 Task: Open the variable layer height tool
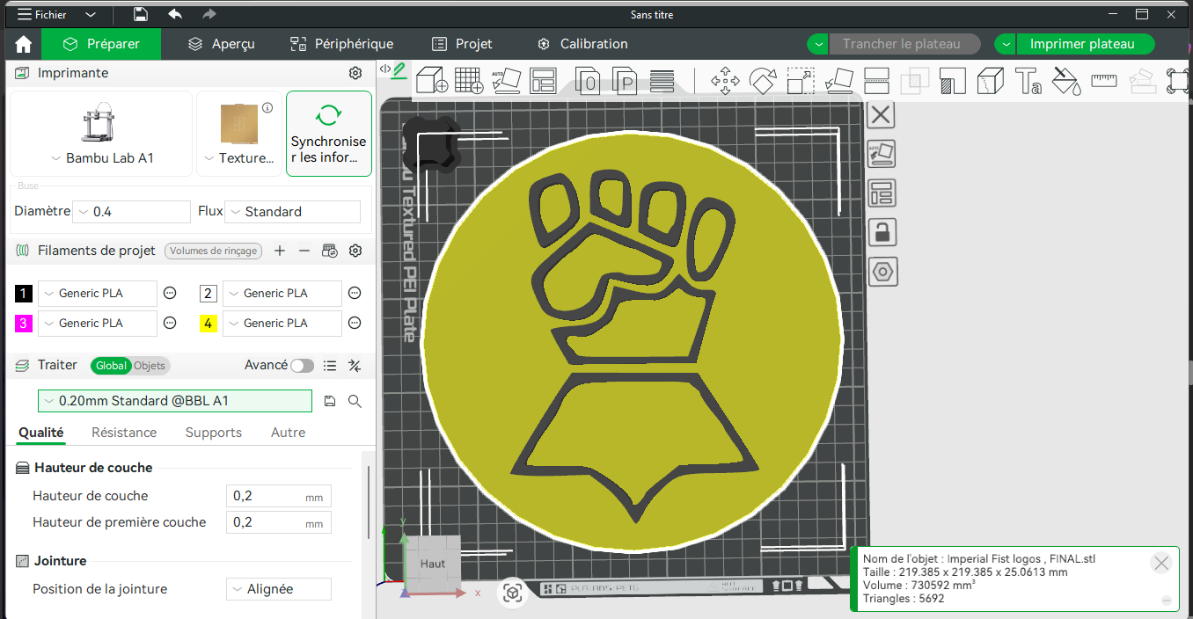coord(662,80)
